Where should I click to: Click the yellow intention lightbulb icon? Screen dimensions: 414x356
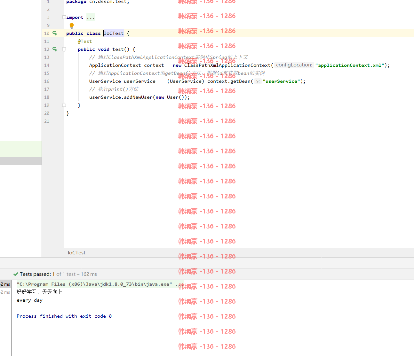[72, 26]
